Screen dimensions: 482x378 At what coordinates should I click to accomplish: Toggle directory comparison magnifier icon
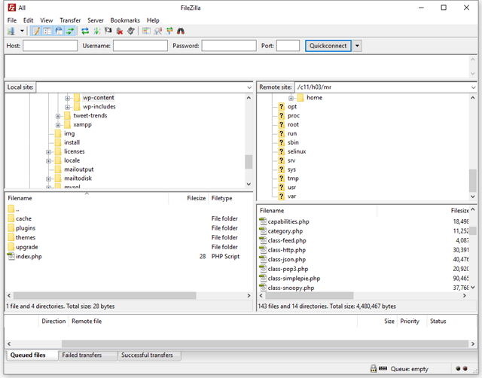(x=158, y=31)
